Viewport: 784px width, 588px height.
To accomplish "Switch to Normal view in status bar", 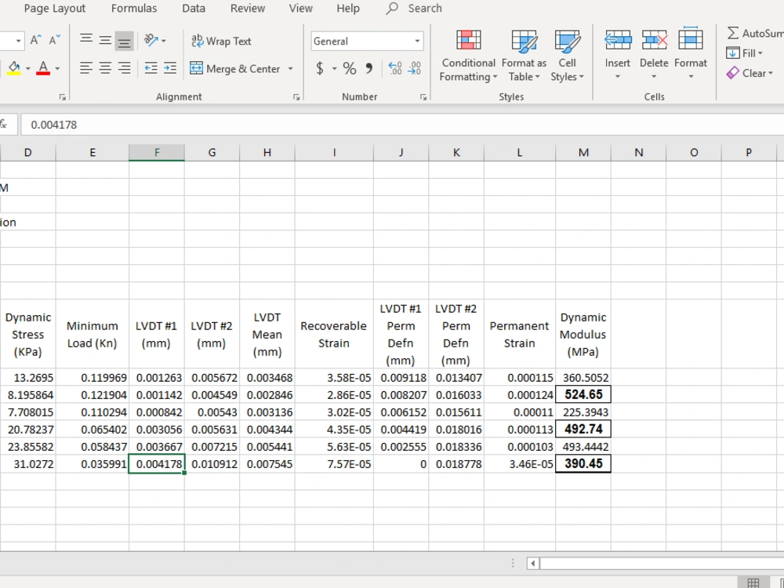I will [x=753, y=583].
